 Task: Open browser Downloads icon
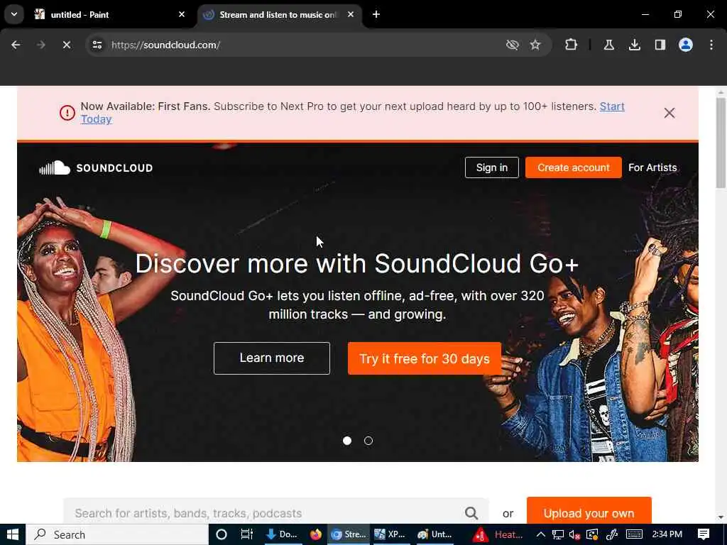pos(635,45)
